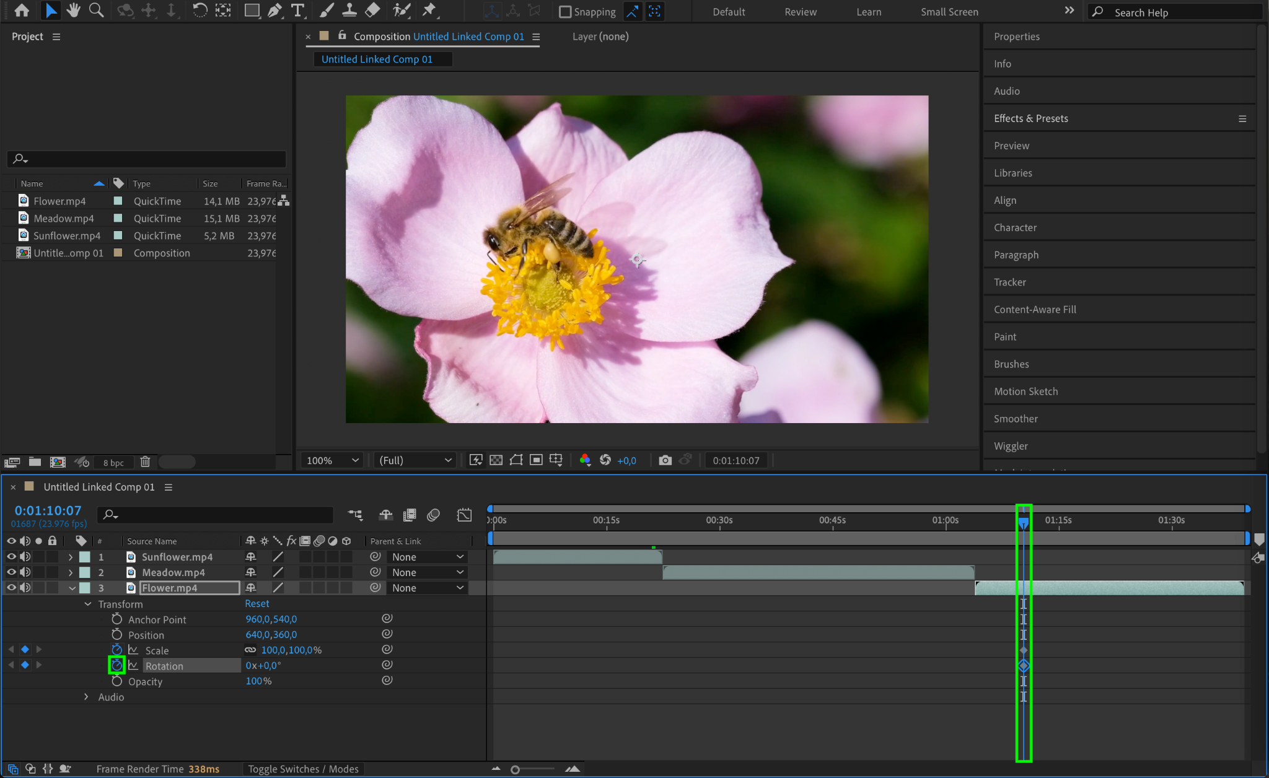Switch to the Review workspace
The height and width of the screenshot is (778, 1269).
pyautogui.click(x=800, y=12)
